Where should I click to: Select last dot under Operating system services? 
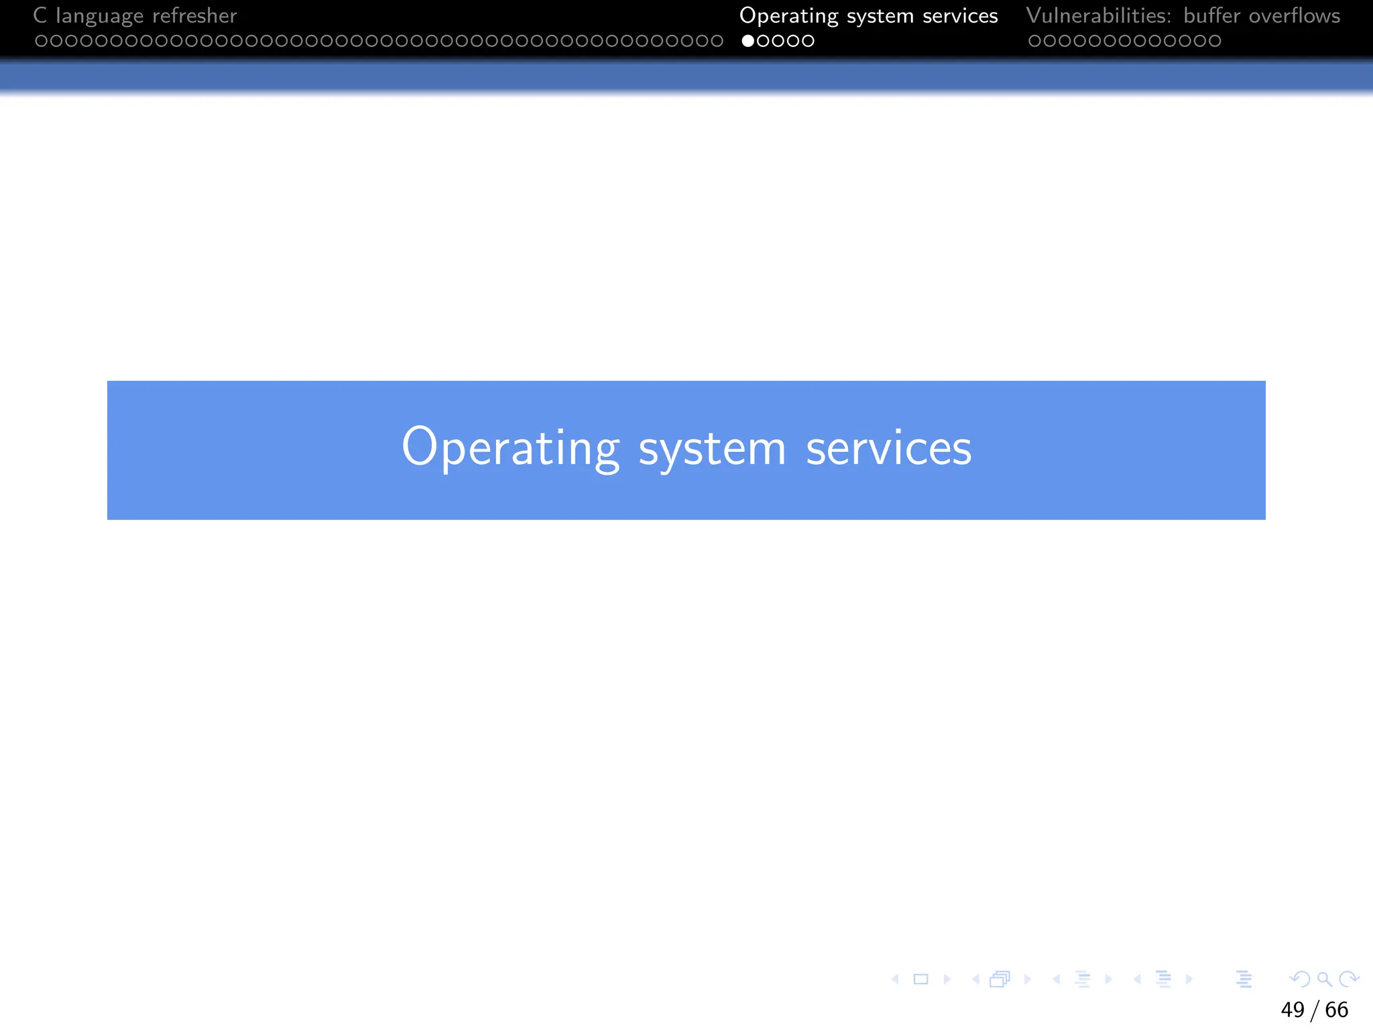point(808,41)
